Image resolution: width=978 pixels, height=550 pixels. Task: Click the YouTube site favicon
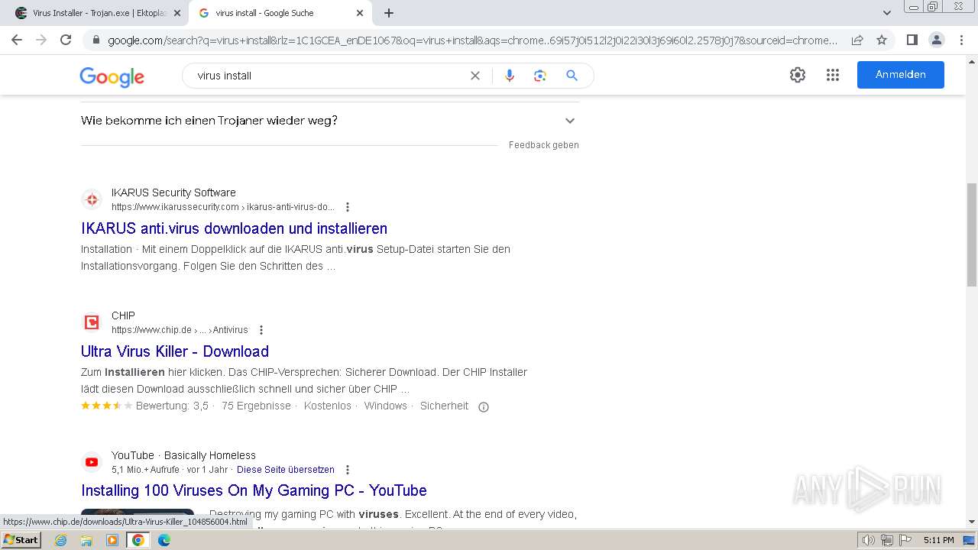click(92, 462)
